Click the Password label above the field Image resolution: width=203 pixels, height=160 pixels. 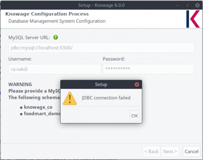pyautogui.click(x=114, y=59)
